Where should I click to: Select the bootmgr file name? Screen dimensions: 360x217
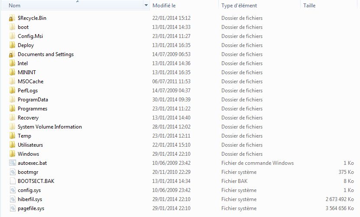click(28, 172)
